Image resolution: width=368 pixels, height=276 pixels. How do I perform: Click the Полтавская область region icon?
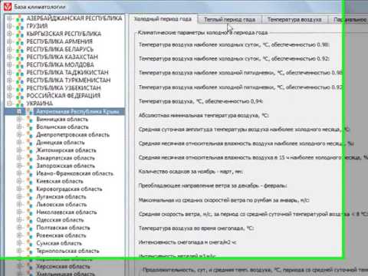(30, 228)
